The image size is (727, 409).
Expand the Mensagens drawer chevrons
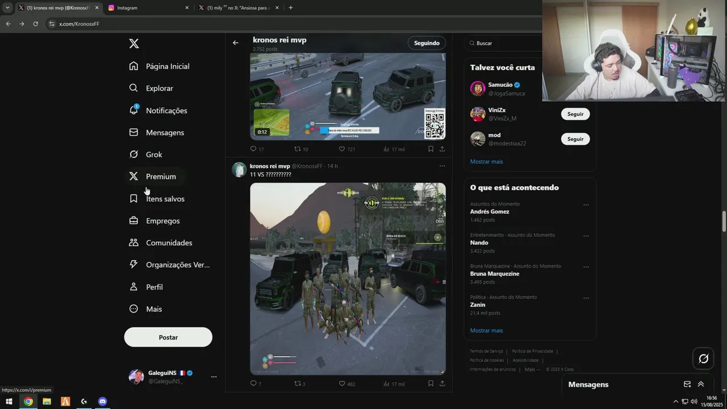point(701,385)
